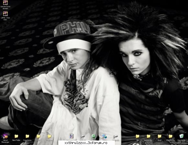Screen dimensions: 188x145
Task: Open the picture document icon above the URL
Action: click(x=72, y=136)
